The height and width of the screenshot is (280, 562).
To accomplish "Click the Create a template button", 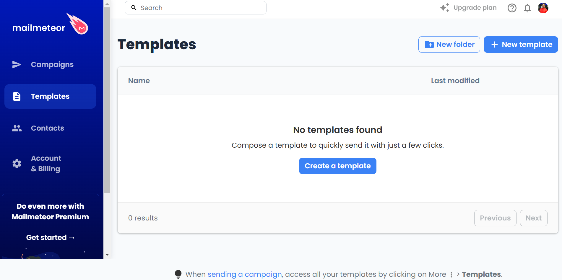I will coord(337,166).
